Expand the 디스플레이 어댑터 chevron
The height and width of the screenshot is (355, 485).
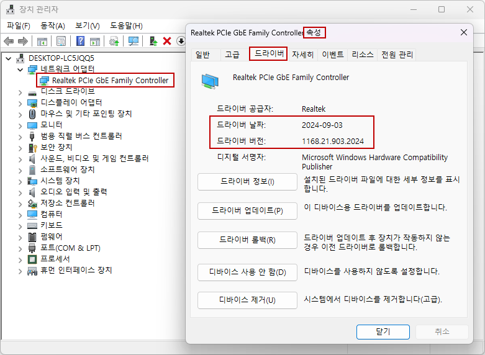(20, 103)
